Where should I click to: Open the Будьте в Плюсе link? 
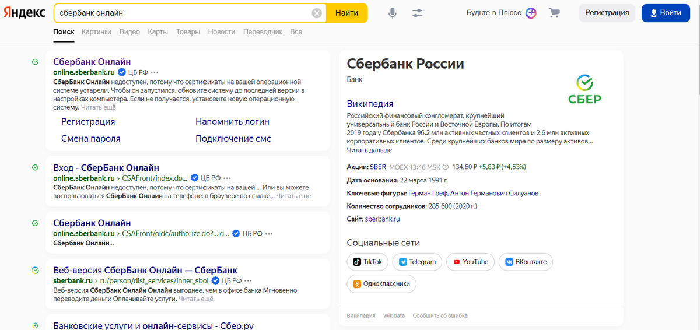[x=494, y=13]
